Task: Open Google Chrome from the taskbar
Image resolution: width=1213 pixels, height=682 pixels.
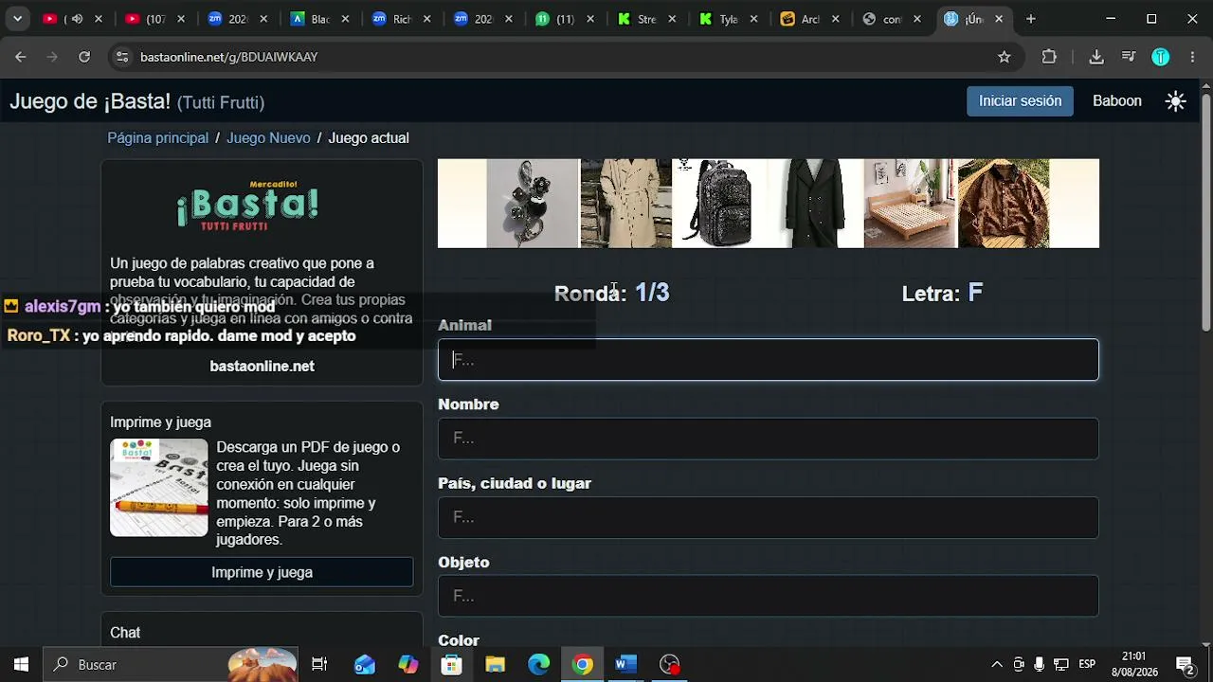Action: tap(583, 664)
